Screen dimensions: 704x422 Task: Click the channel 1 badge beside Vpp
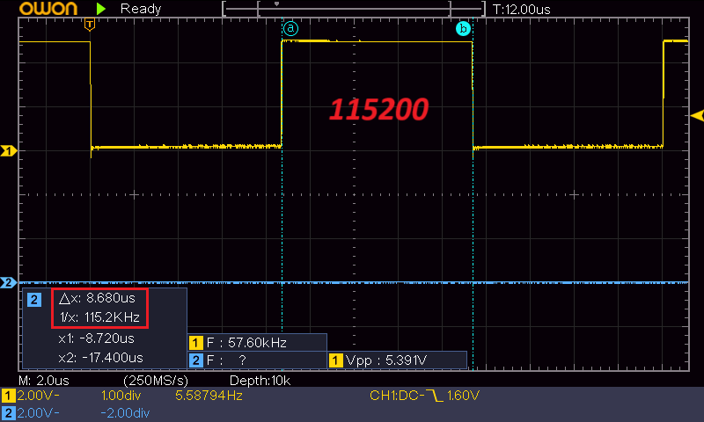[x=336, y=360]
